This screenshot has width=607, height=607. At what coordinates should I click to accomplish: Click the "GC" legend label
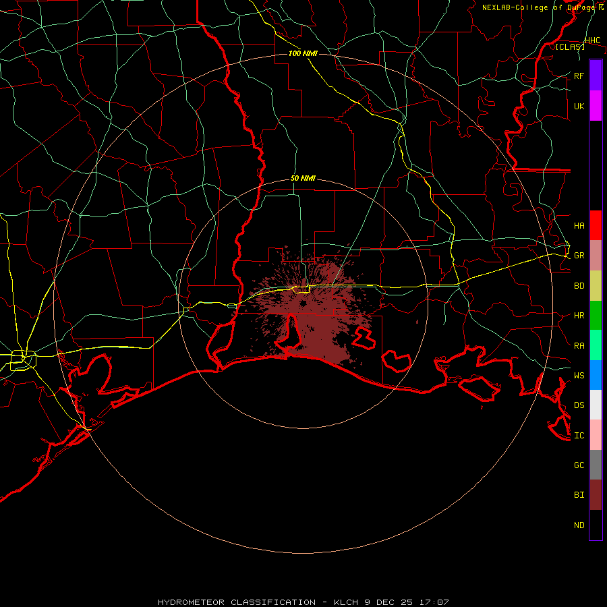(579, 465)
